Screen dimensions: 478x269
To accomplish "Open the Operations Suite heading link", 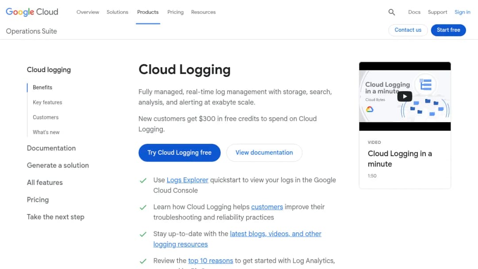I will point(31,31).
